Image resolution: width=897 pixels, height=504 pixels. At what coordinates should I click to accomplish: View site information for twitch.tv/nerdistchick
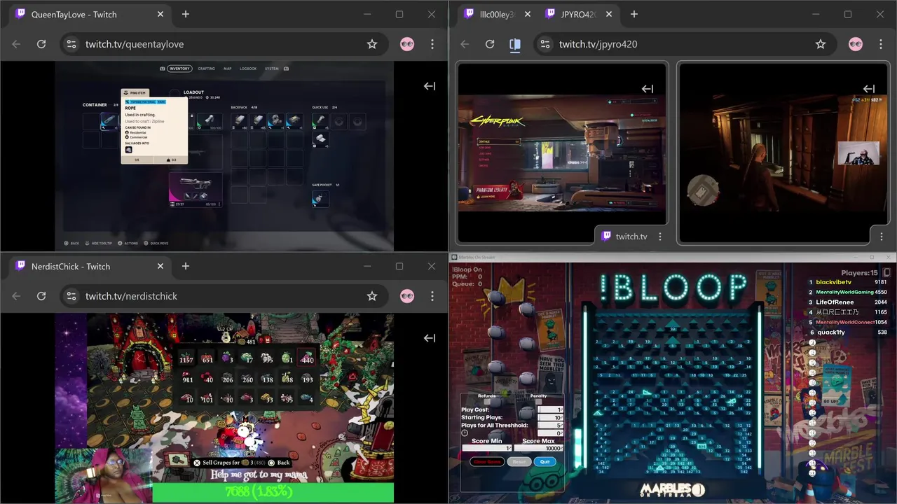(71, 296)
